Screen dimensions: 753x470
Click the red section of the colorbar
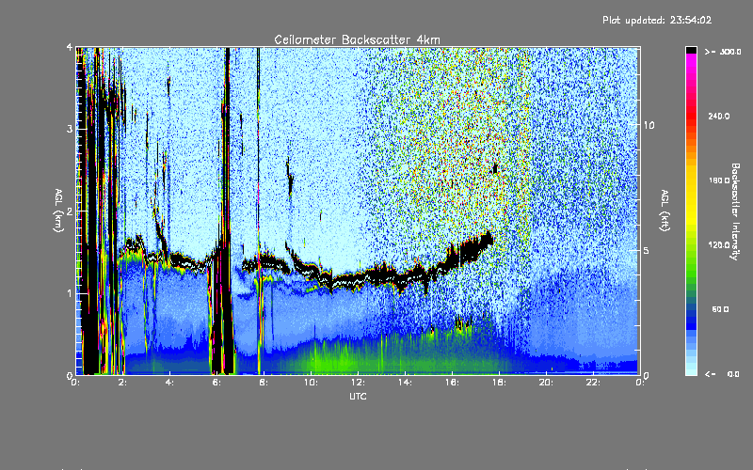[x=691, y=115]
